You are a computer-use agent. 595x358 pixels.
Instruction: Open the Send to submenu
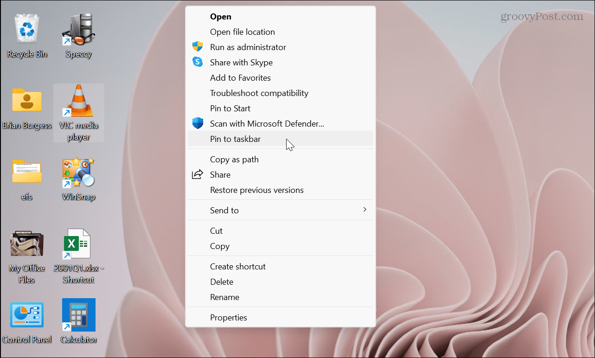tap(281, 210)
